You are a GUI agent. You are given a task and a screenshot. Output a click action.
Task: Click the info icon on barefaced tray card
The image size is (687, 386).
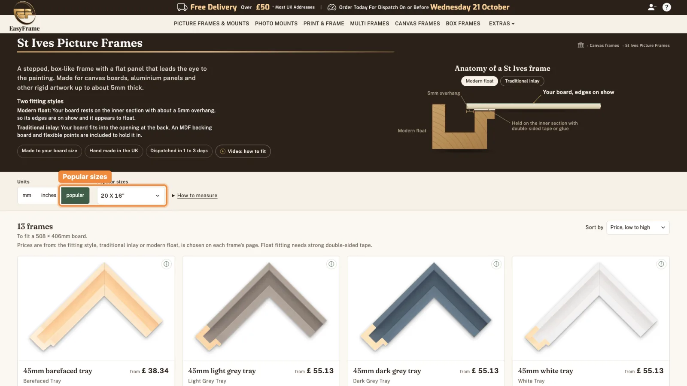(x=167, y=264)
